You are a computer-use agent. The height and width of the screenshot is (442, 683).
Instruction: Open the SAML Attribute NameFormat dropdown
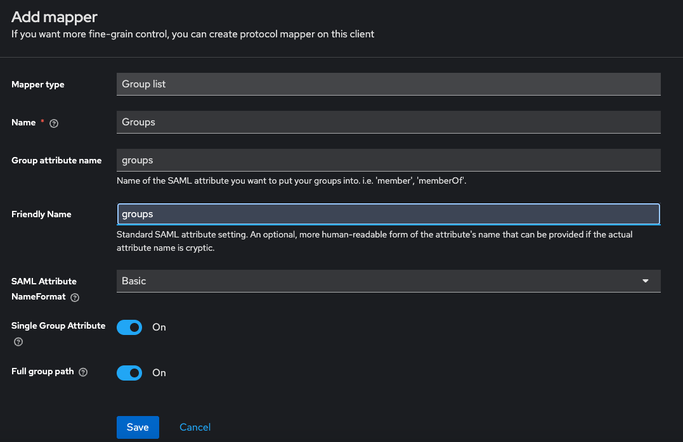[x=388, y=281]
